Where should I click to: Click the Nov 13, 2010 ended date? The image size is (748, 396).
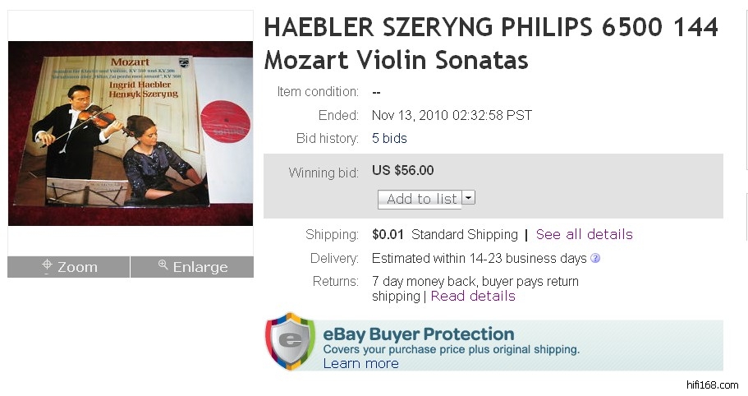click(452, 116)
